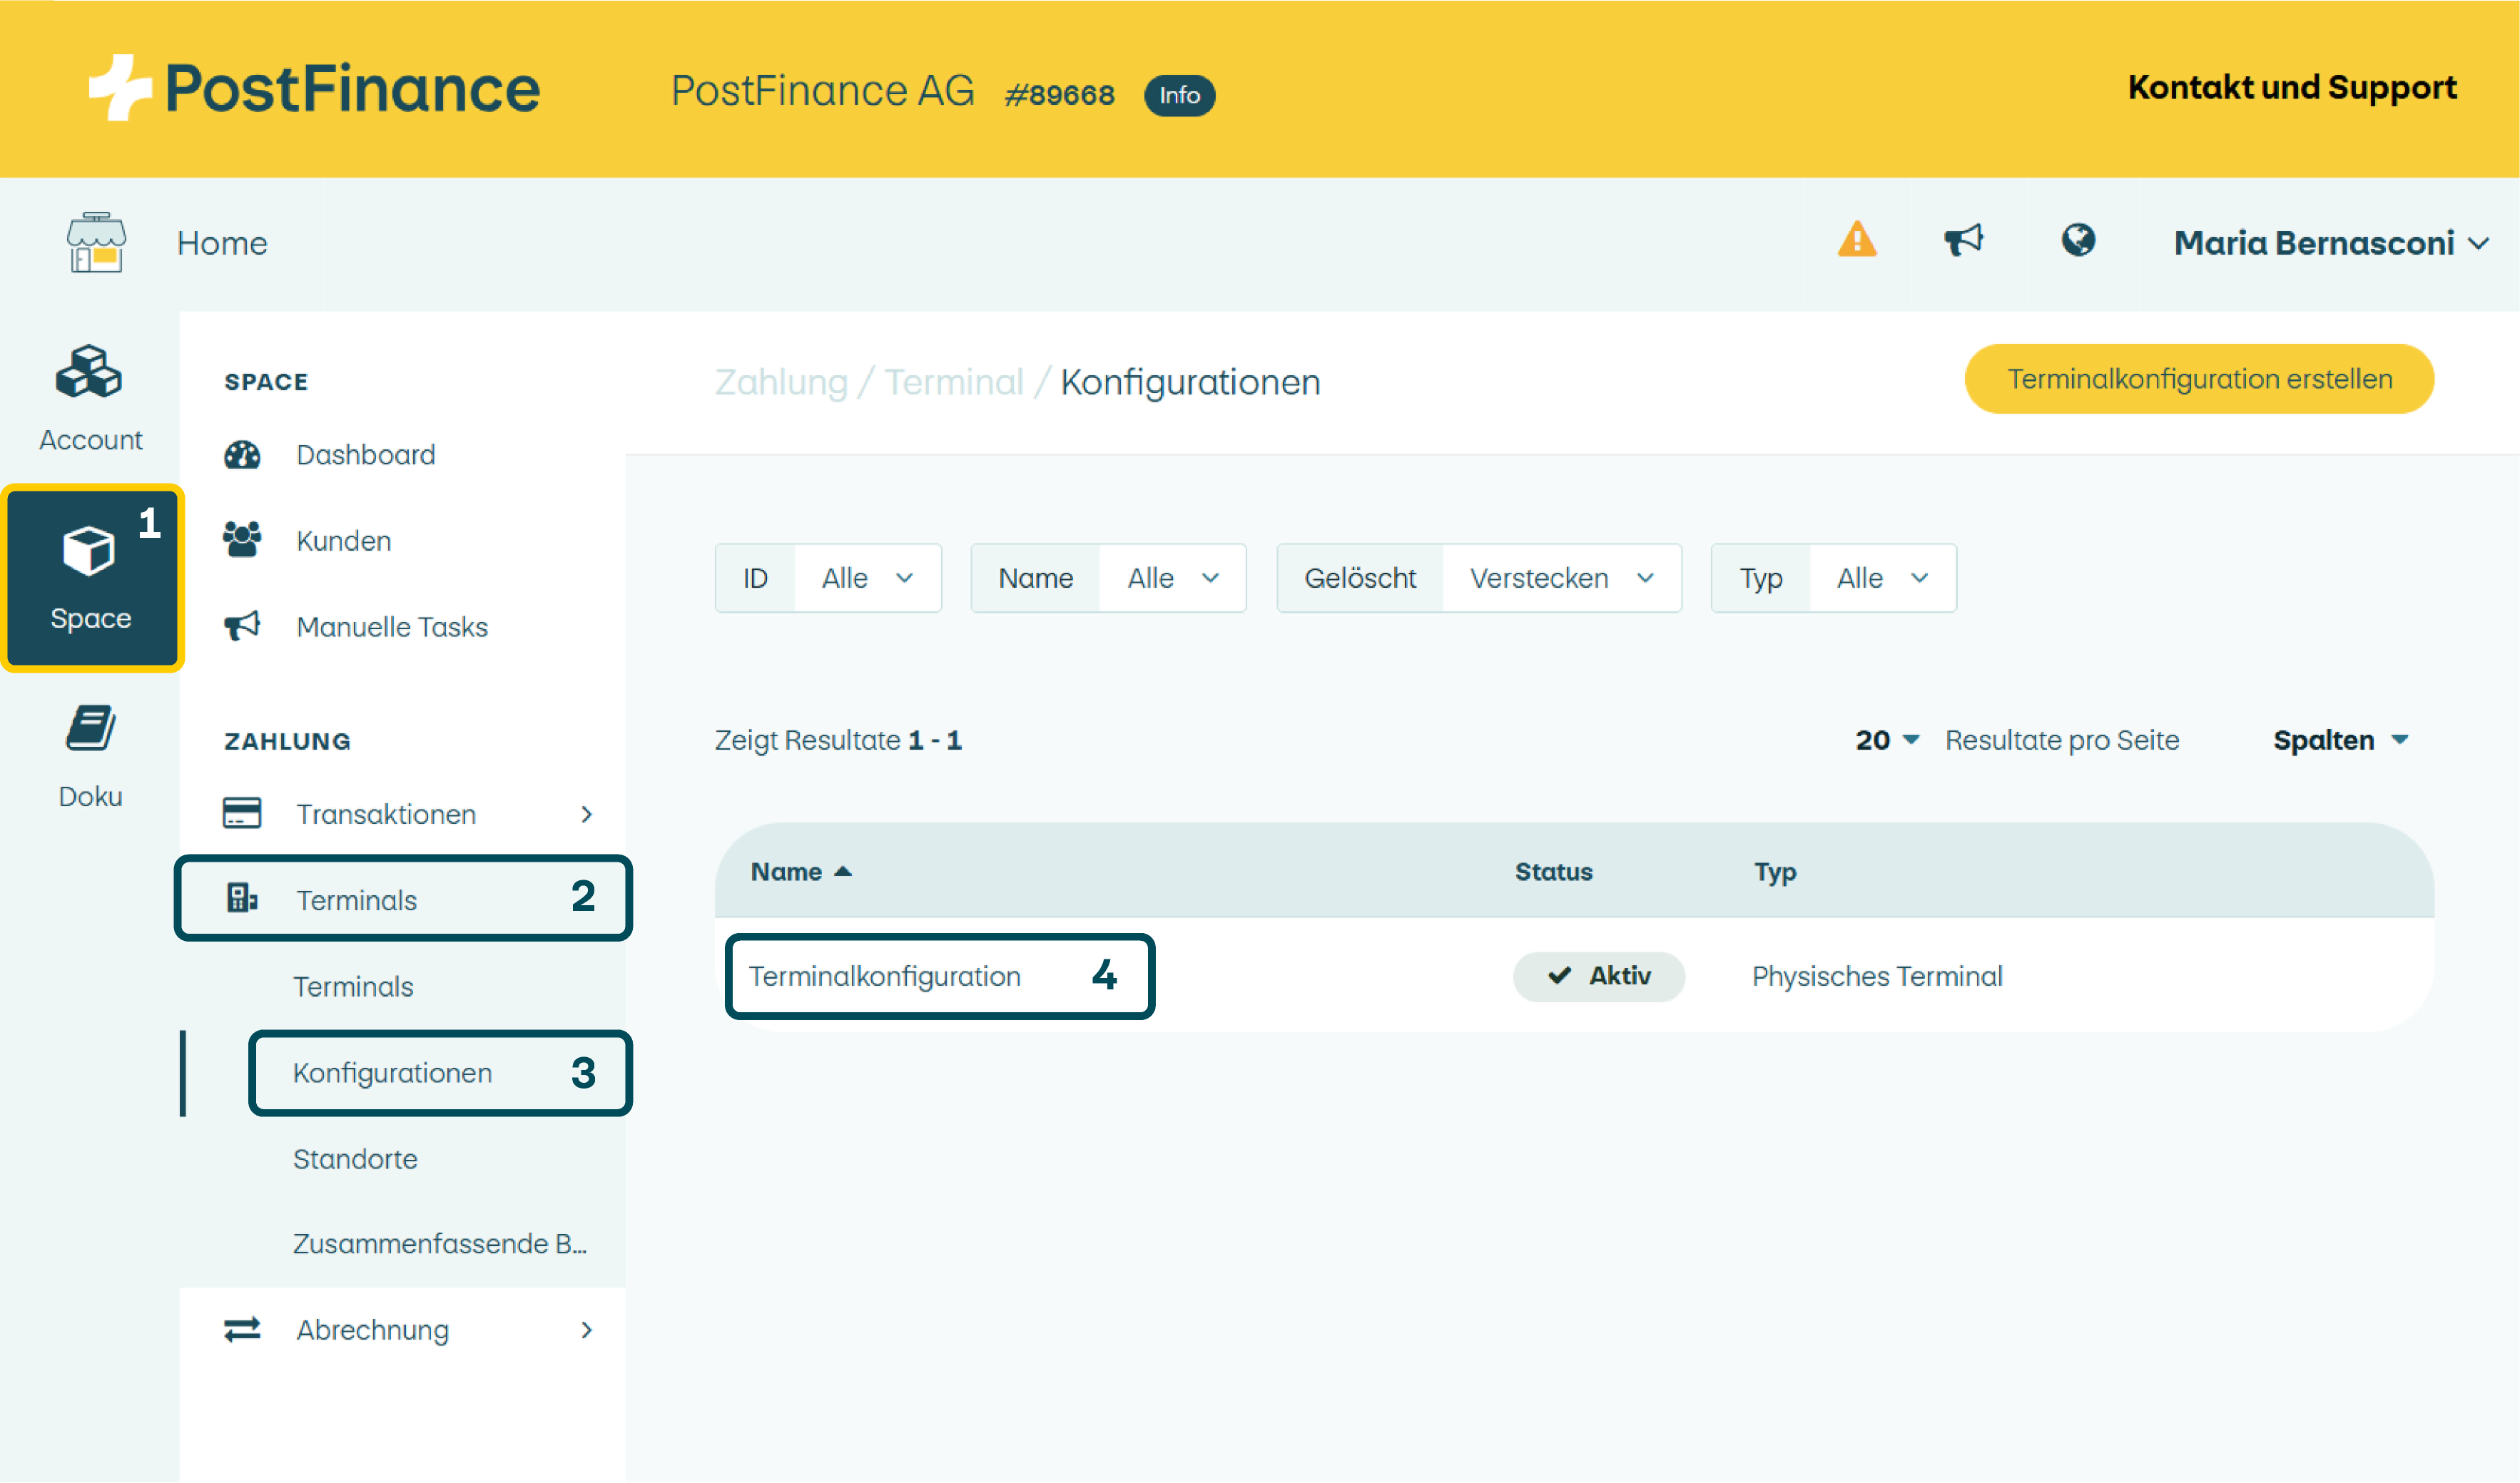Go to Terminal in the breadcrumb
This screenshot has width=2520, height=1483.
tap(954, 382)
